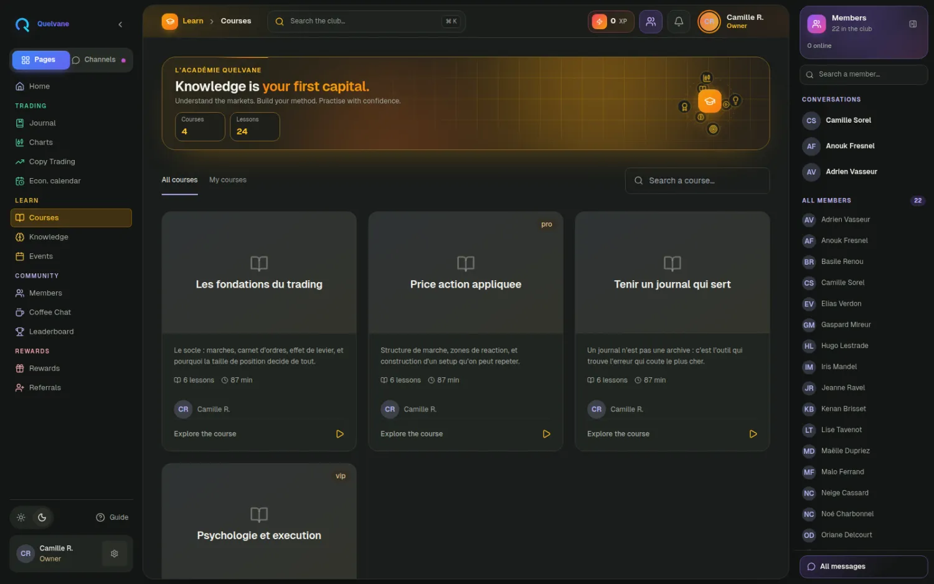Open Home in the sidebar

coord(71,87)
